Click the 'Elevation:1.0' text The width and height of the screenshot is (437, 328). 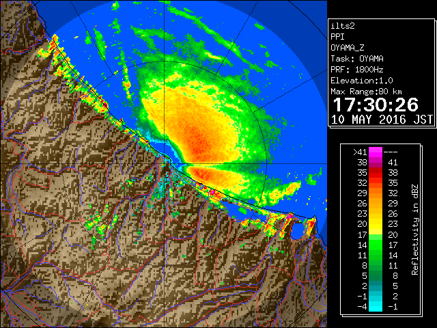[362, 81]
